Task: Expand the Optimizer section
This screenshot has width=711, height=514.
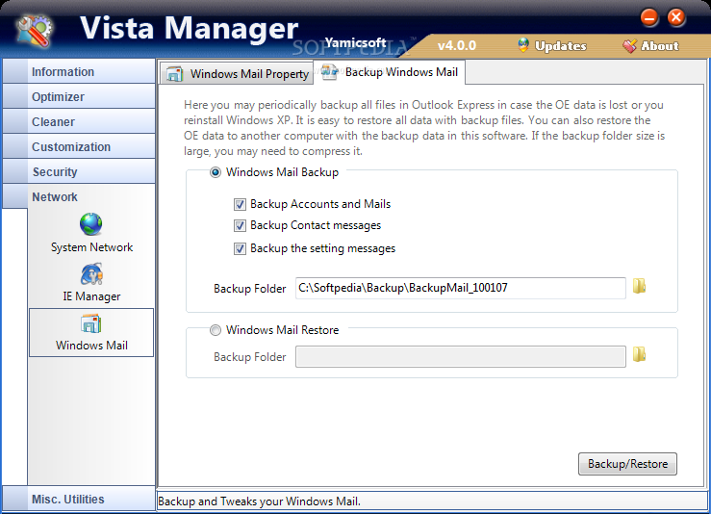Action: (x=79, y=96)
